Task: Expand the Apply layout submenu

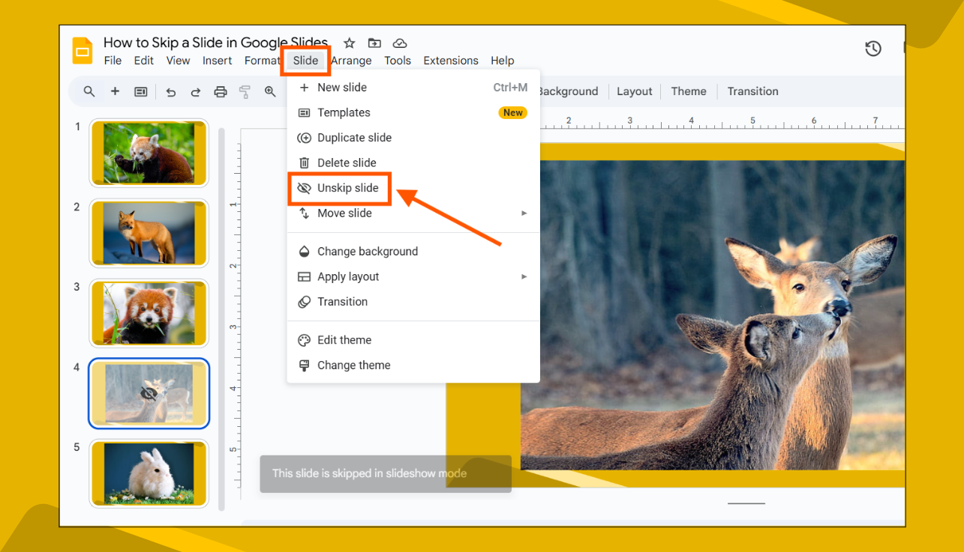Action: (x=525, y=276)
